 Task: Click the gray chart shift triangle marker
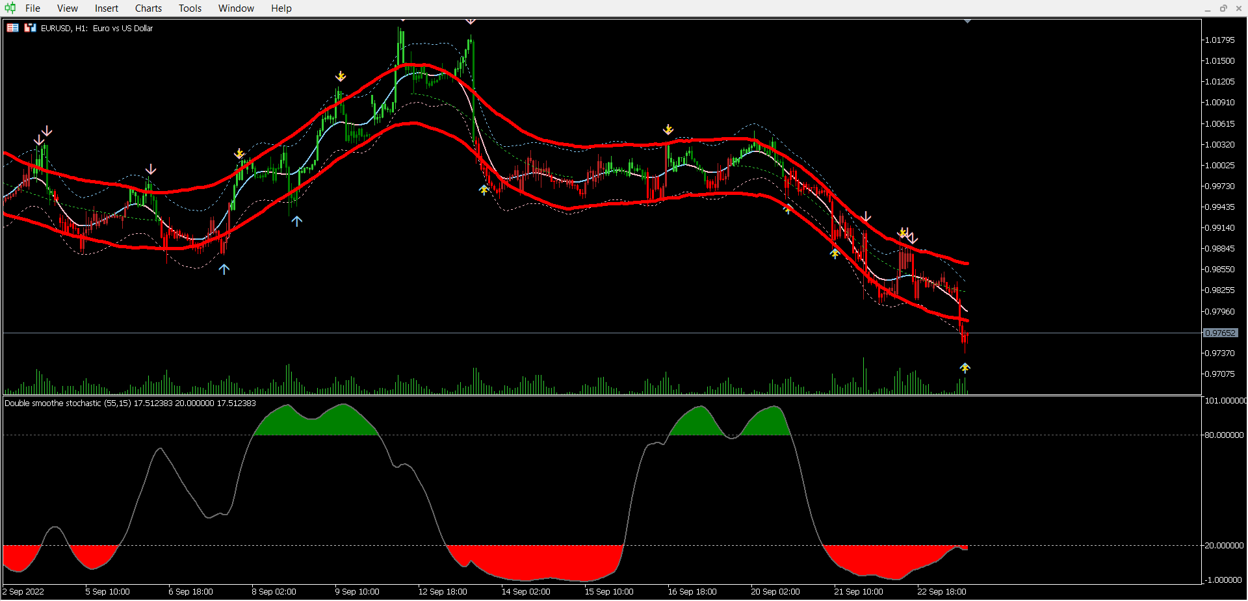pos(967,21)
